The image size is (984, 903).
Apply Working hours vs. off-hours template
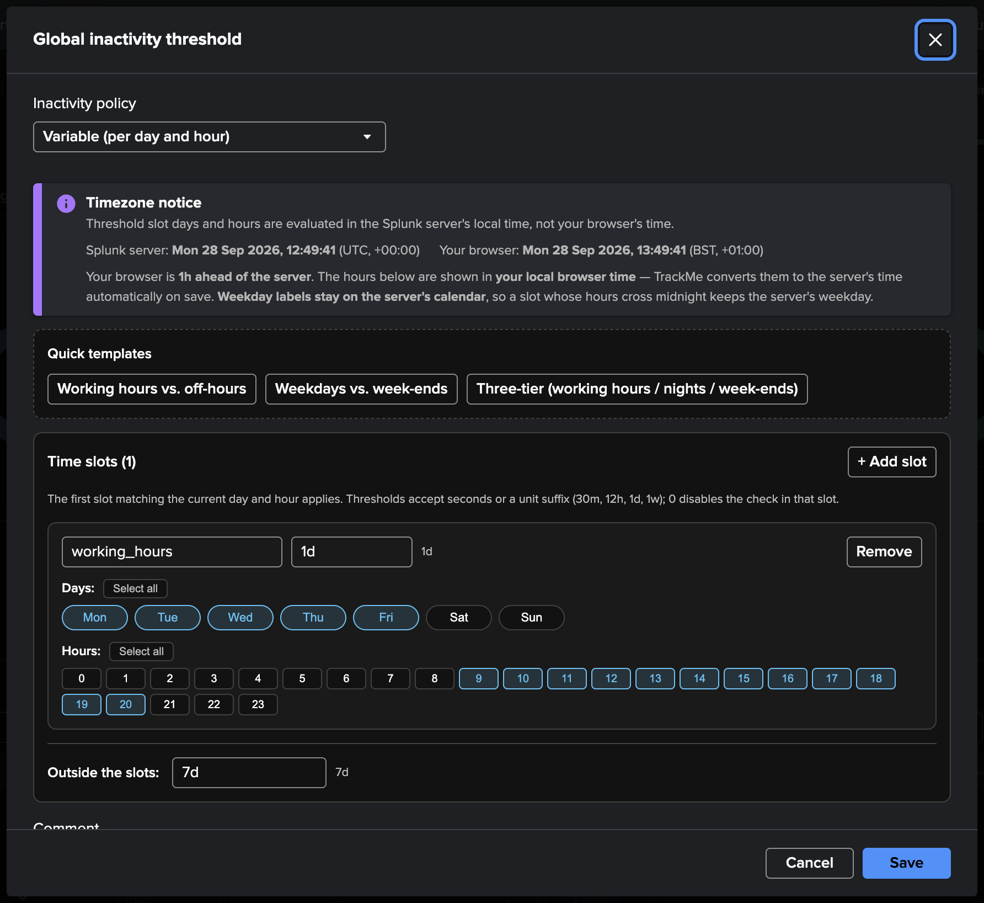[152, 389]
